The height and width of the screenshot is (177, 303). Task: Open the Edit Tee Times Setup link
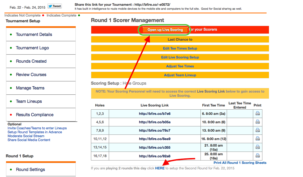click(x=180, y=48)
